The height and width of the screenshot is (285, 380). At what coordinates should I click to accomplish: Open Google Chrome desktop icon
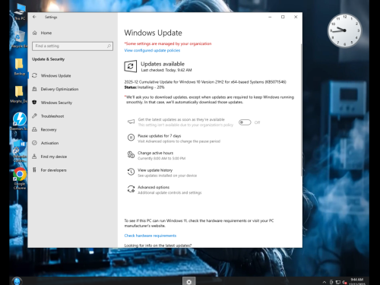pos(20,178)
